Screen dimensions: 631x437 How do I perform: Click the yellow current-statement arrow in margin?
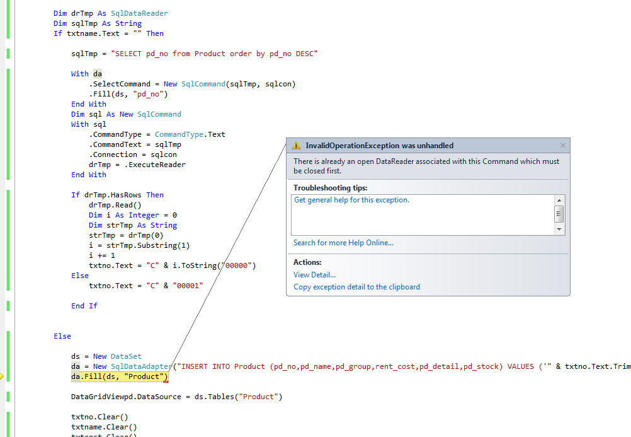point(2,376)
